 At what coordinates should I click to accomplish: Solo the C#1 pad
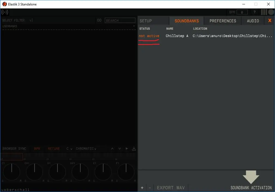click(x=25, y=181)
